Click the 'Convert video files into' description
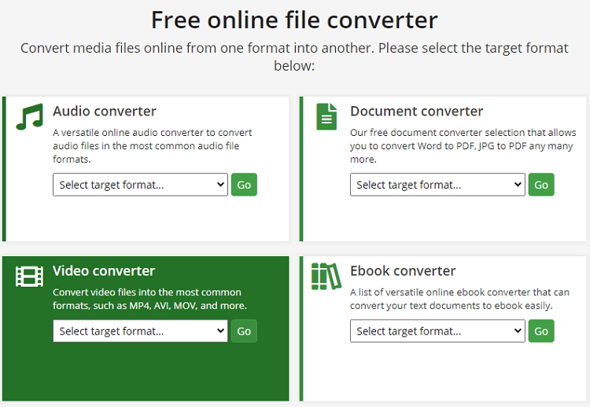590x407 pixels. [x=149, y=299]
